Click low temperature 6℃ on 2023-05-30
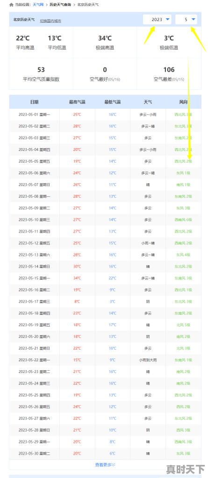This screenshot has height=478, width=208. tap(113, 454)
